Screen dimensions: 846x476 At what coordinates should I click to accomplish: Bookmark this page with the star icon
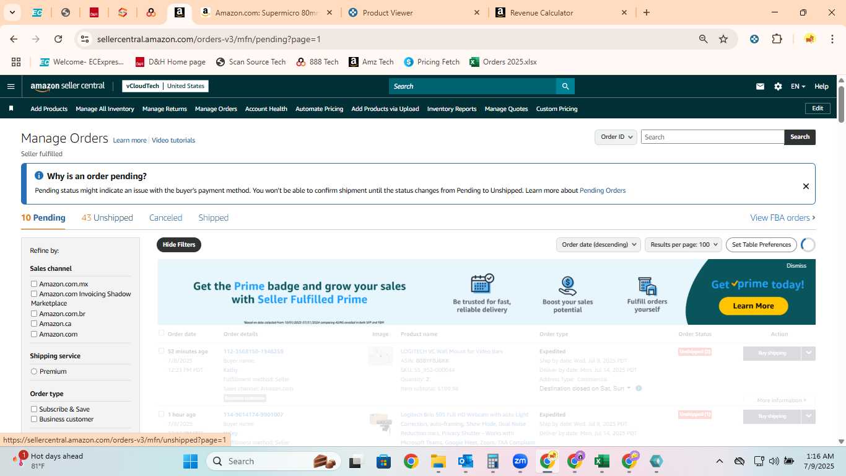coord(723,39)
